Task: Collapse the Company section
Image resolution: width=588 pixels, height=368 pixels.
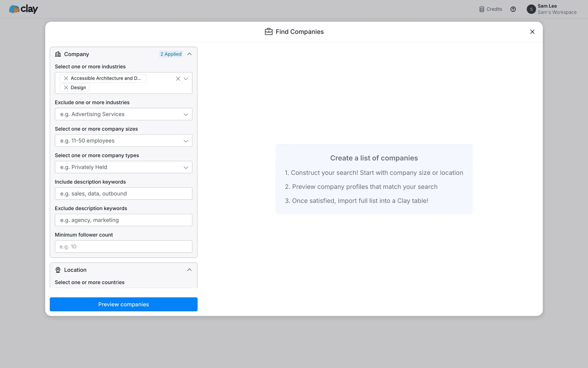Action: point(189,54)
